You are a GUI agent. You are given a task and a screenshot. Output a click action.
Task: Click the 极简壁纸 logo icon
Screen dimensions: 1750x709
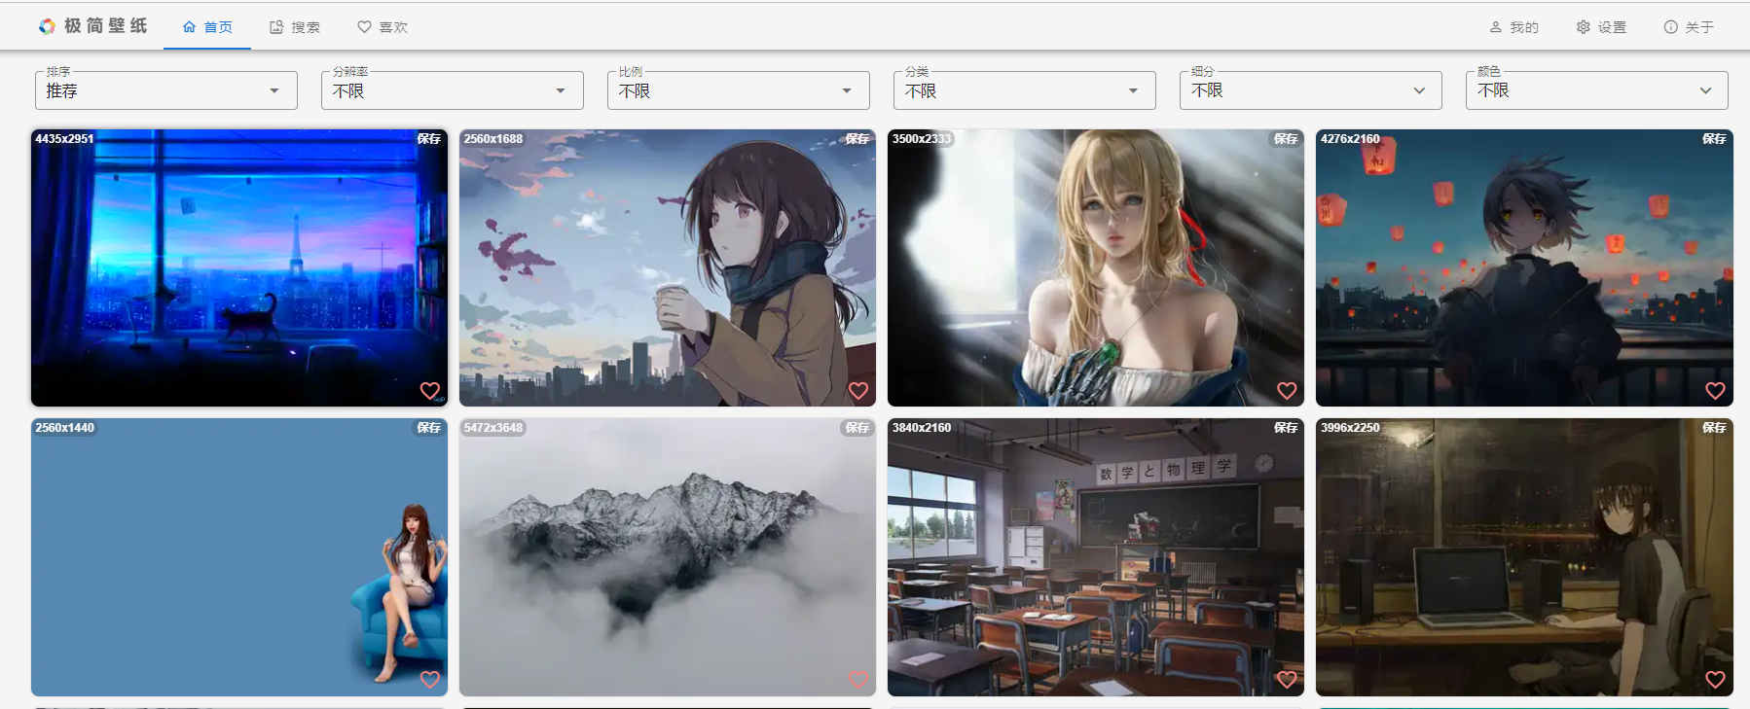click(x=47, y=26)
